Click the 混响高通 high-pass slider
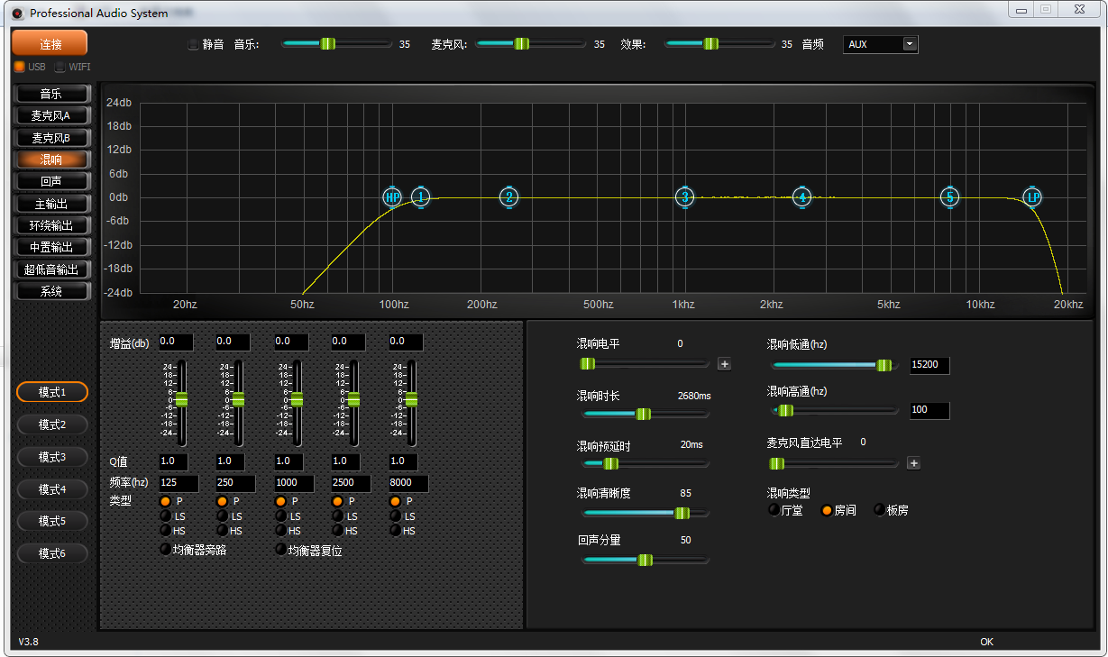Viewport: 1108px width, 657px height. click(x=835, y=410)
